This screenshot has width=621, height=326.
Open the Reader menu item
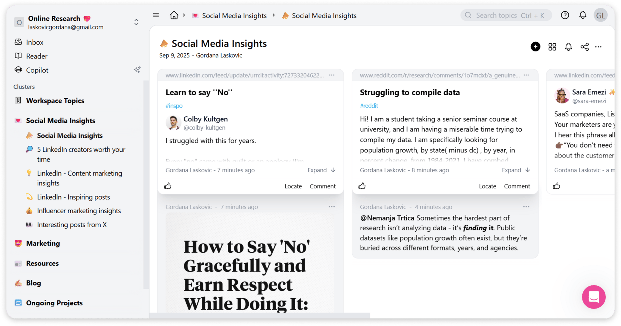tap(37, 56)
